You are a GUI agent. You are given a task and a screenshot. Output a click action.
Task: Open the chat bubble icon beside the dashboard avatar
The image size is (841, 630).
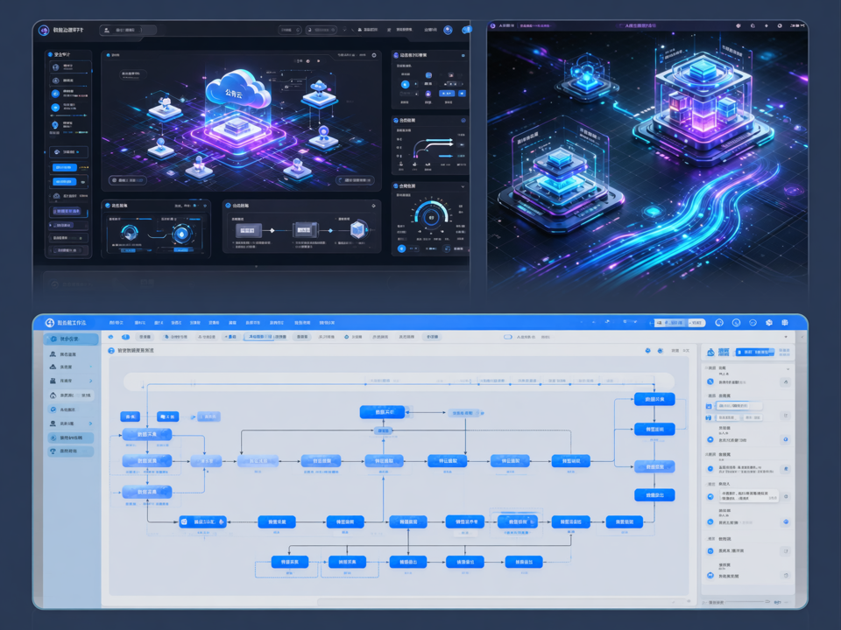click(x=467, y=30)
